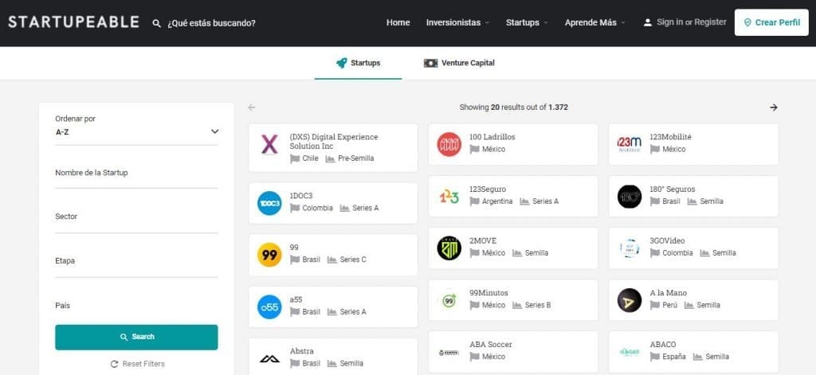Click the search magnifier icon in header
The height and width of the screenshot is (375, 816).
157,23
